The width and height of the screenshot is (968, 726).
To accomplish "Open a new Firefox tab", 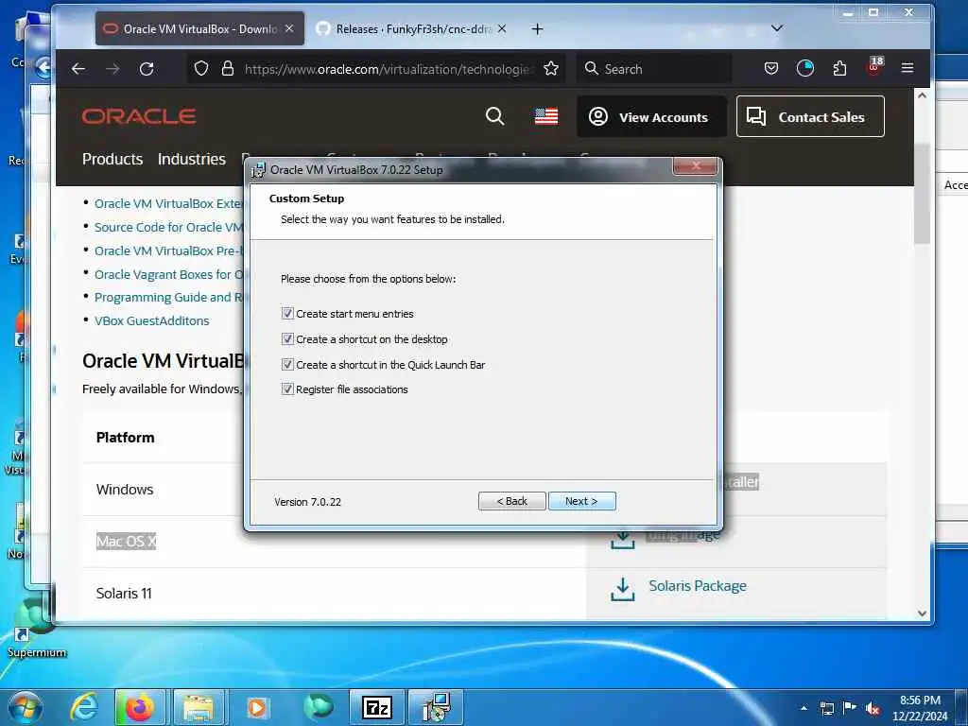I will [537, 29].
